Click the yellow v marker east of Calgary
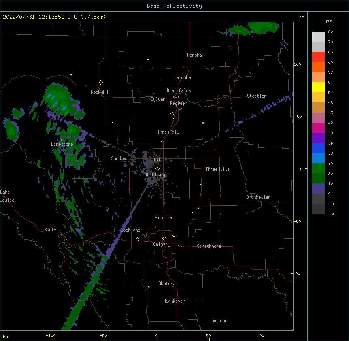 point(174,237)
